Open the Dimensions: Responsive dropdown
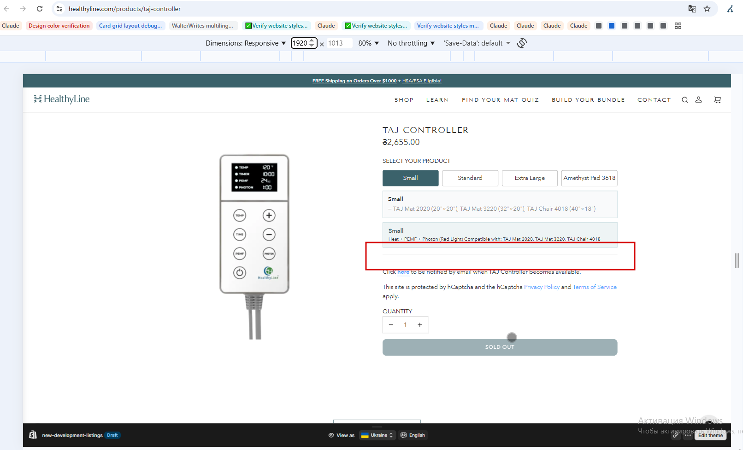Image resolution: width=743 pixels, height=450 pixels. (x=246, y=43)
